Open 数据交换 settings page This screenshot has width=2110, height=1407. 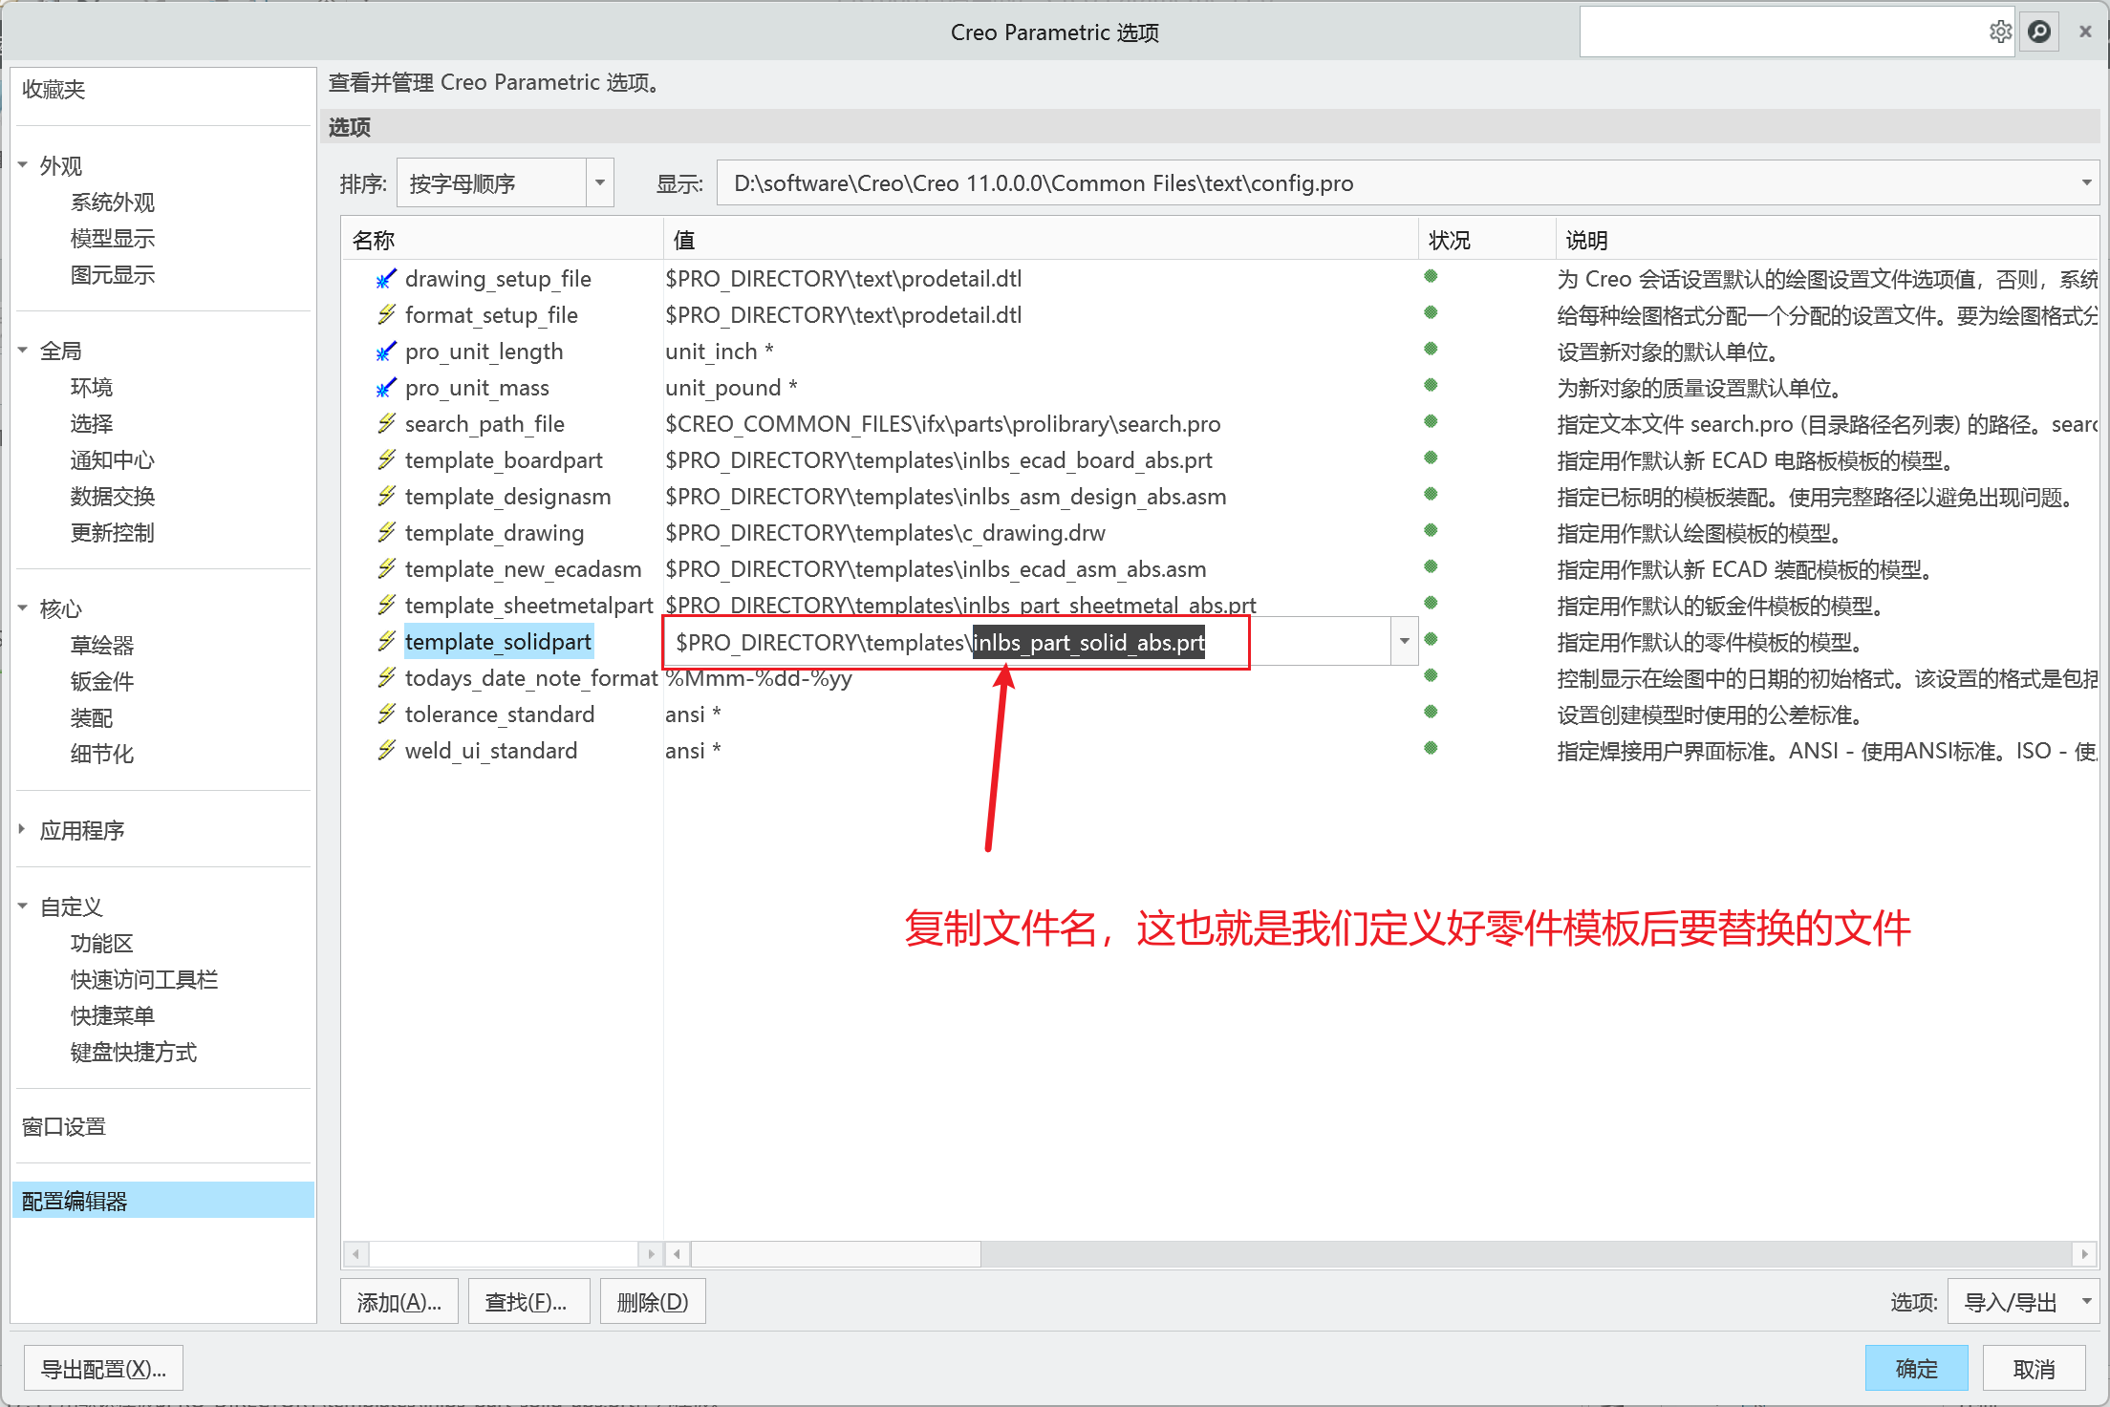113,497
